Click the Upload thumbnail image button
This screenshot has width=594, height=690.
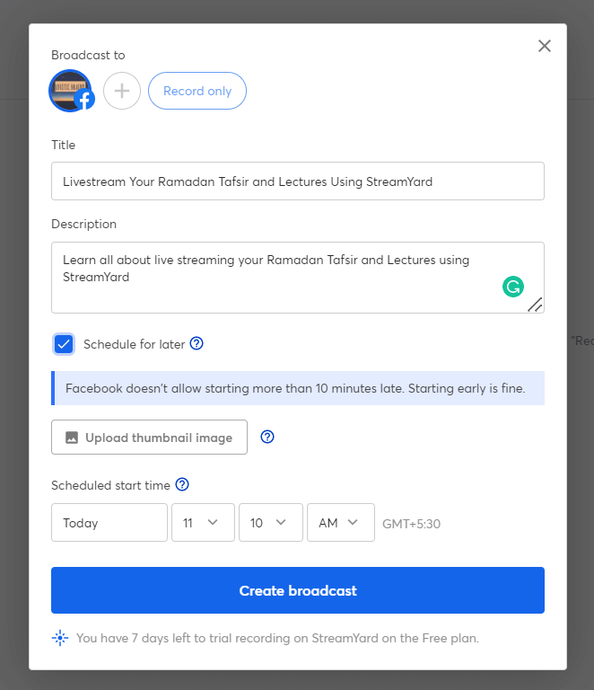click(x=149, y=437)
